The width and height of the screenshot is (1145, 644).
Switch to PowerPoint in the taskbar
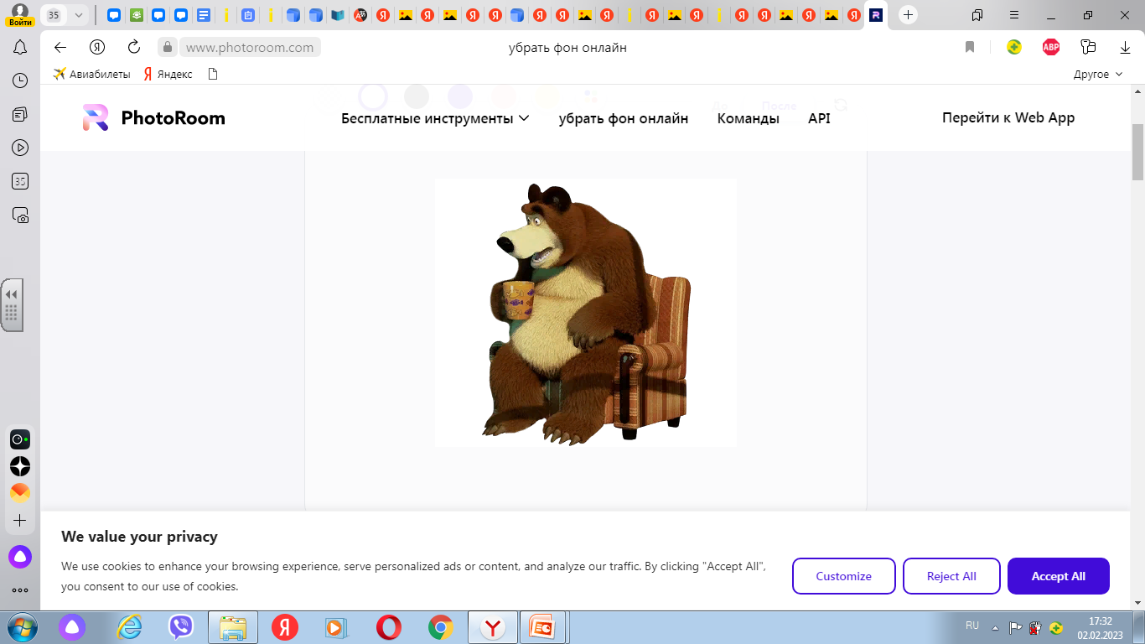[x=544, y=627]
